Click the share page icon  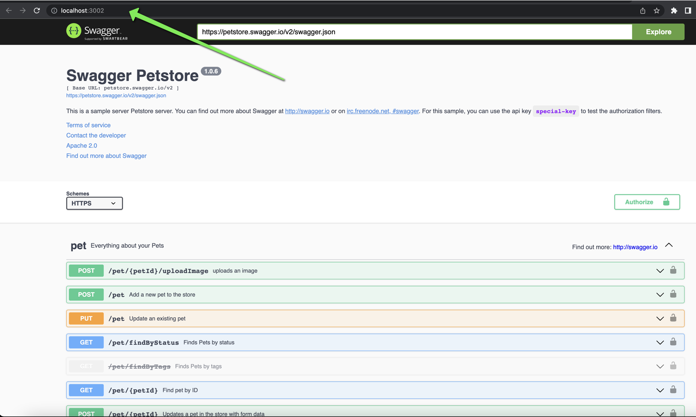click(x=642, y=10)
